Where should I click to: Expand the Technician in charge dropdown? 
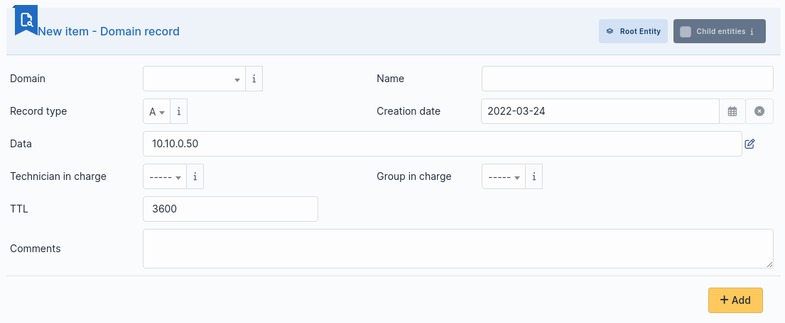pyautogui.click(x=165, y=176)
